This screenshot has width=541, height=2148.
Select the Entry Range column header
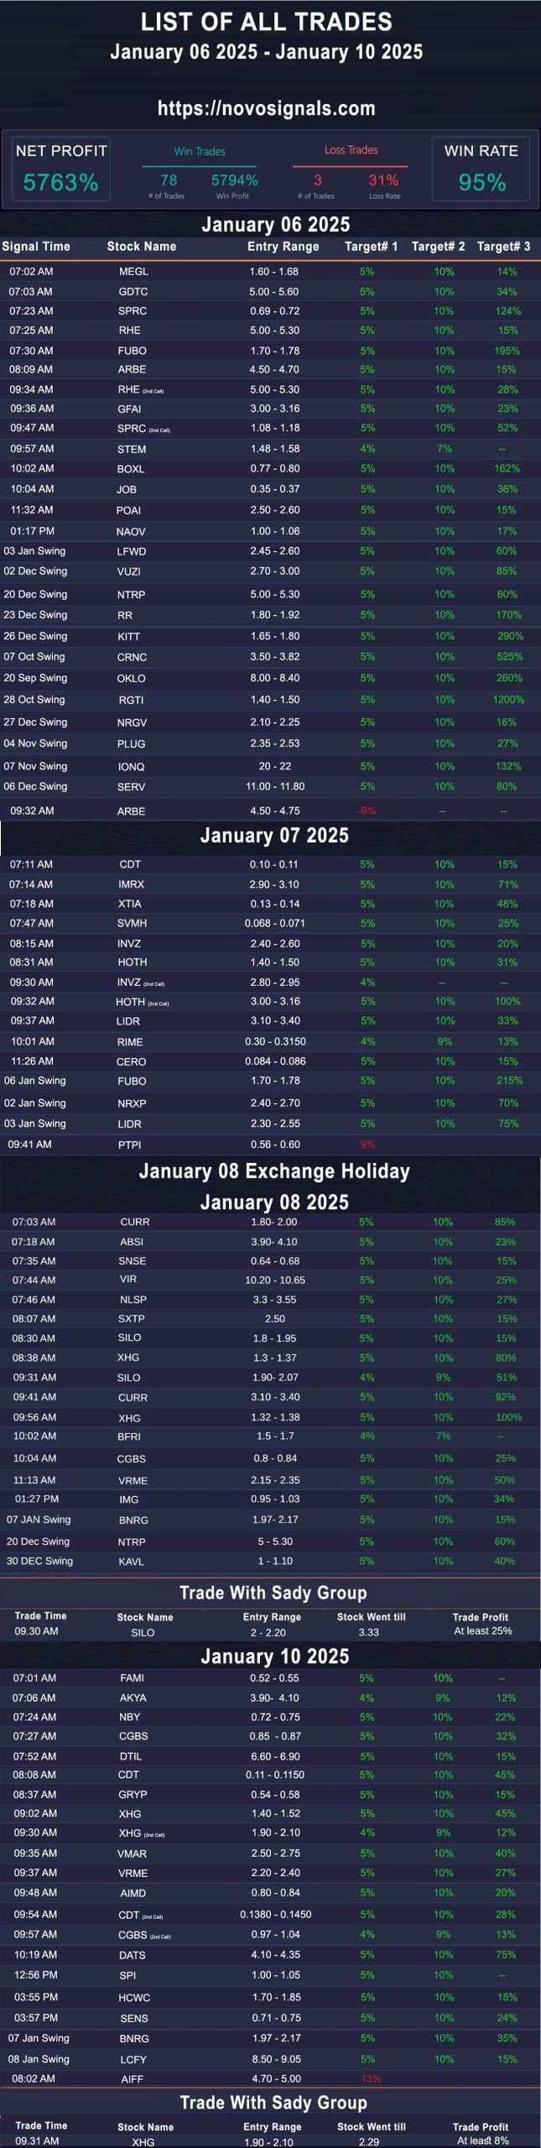[x=283, y=246]
